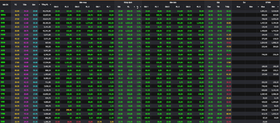Click the Giá 1 header under Bên mua
The height and width of the screenshot is (123, 280).
98,7
